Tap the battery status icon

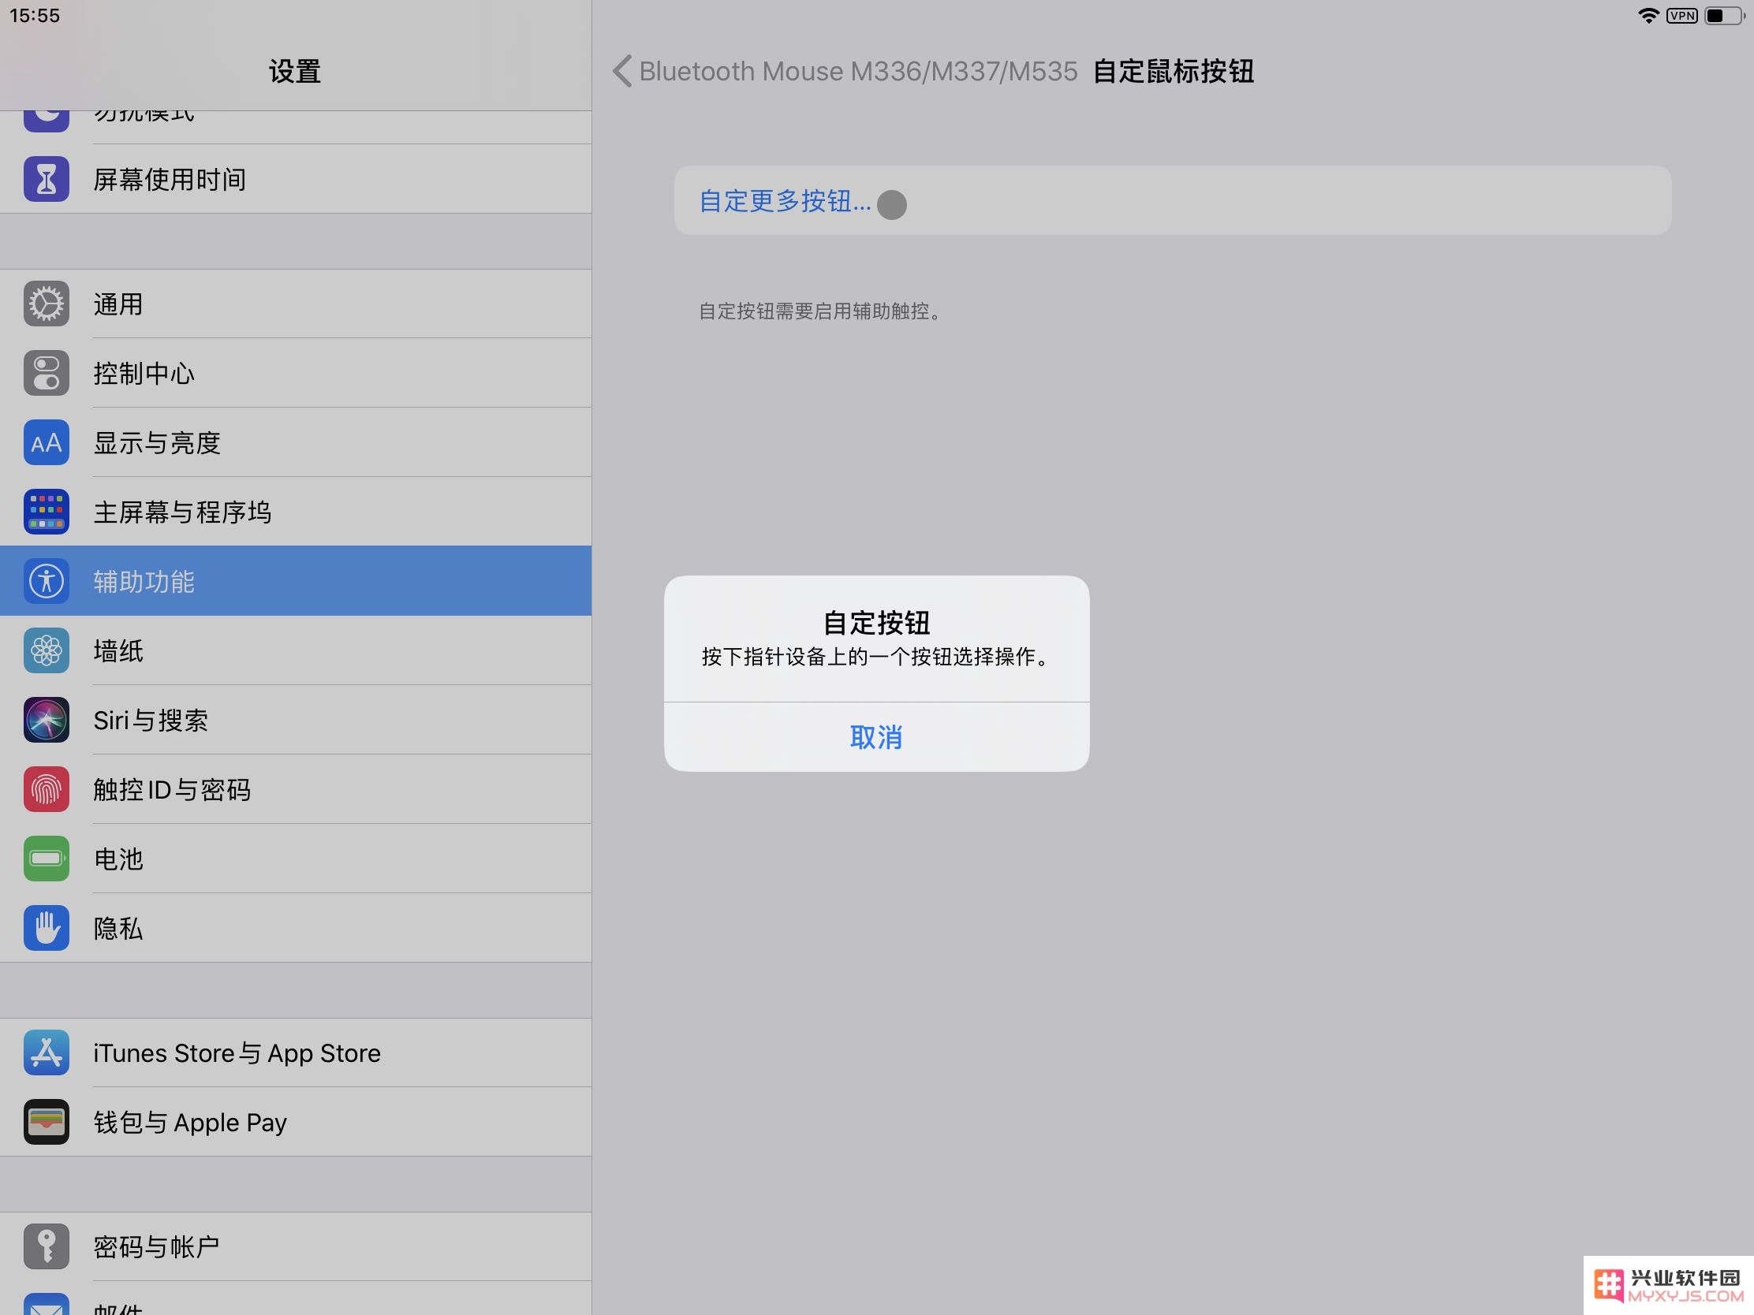click(x=1724, y=16)
